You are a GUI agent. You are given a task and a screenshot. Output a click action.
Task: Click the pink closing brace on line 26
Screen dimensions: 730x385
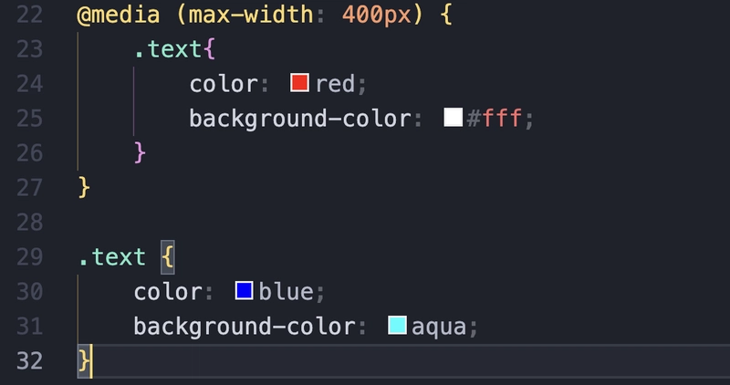coord(140,152)
